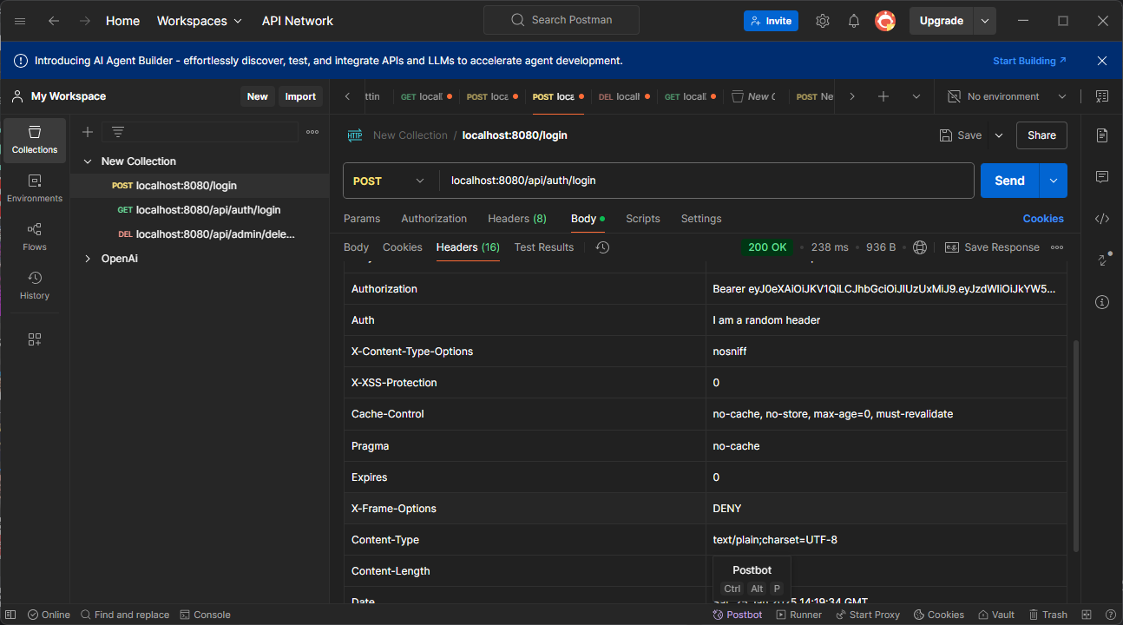
Task: Open the info icon in right sidebar
Action: (1102, 302)
